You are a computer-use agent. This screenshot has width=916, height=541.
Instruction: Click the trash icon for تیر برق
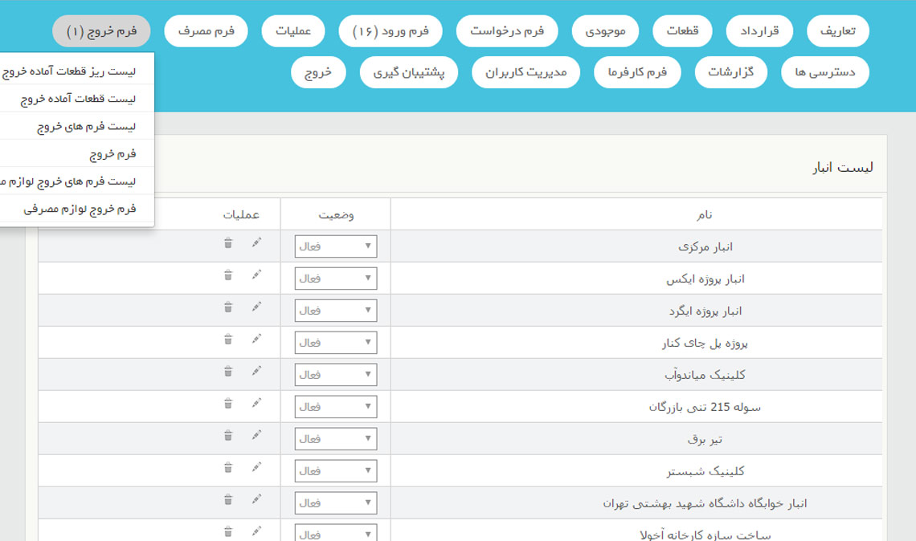coord(228,435)
